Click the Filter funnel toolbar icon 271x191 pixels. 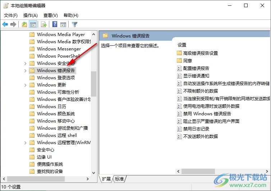[74, 25]
